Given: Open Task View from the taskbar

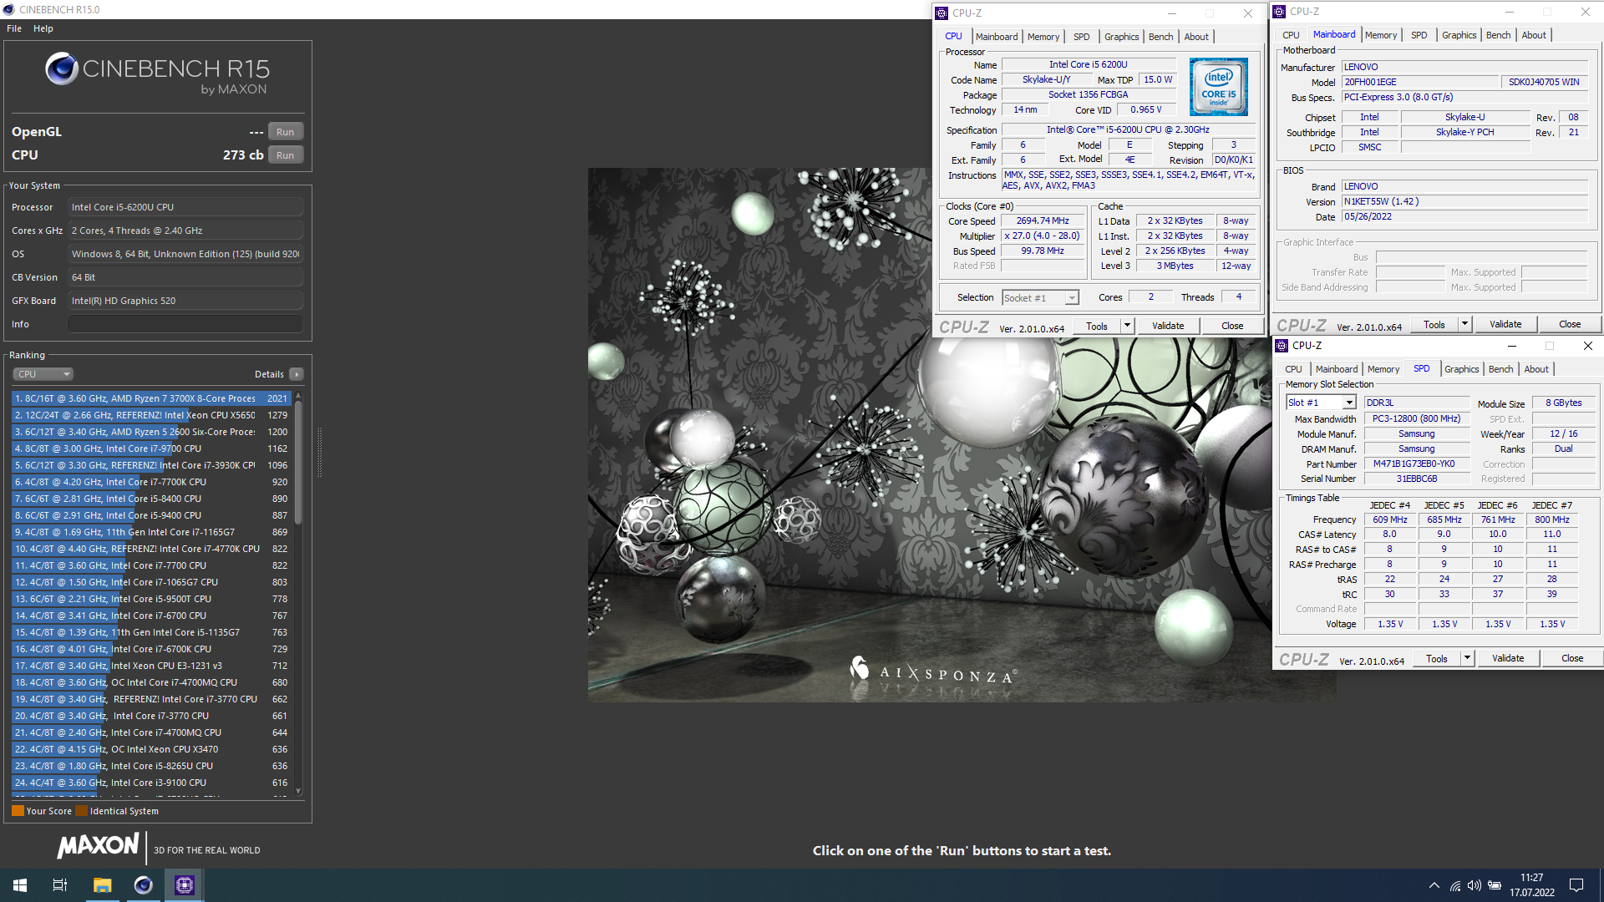Looking at the screenshot, I should click(x=60, y=885).
